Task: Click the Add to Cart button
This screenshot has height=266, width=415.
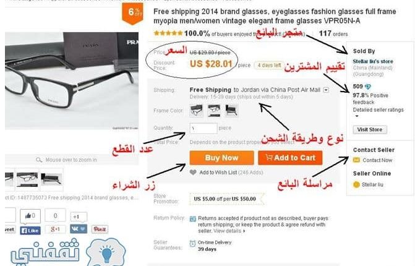Action: click(x=290, y=158)
